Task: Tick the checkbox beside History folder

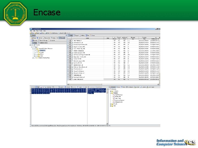Action: (x=37, y=54)
